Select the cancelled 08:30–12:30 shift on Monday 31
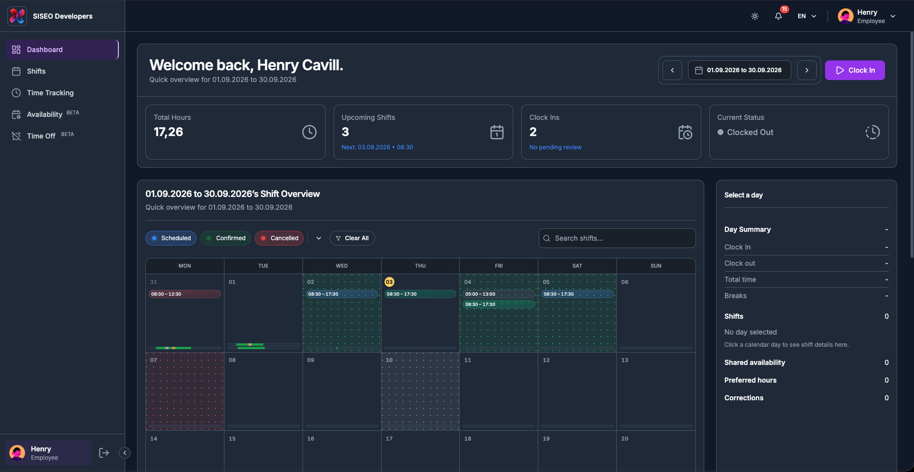The image size is (914, 472). coord(185,294)
